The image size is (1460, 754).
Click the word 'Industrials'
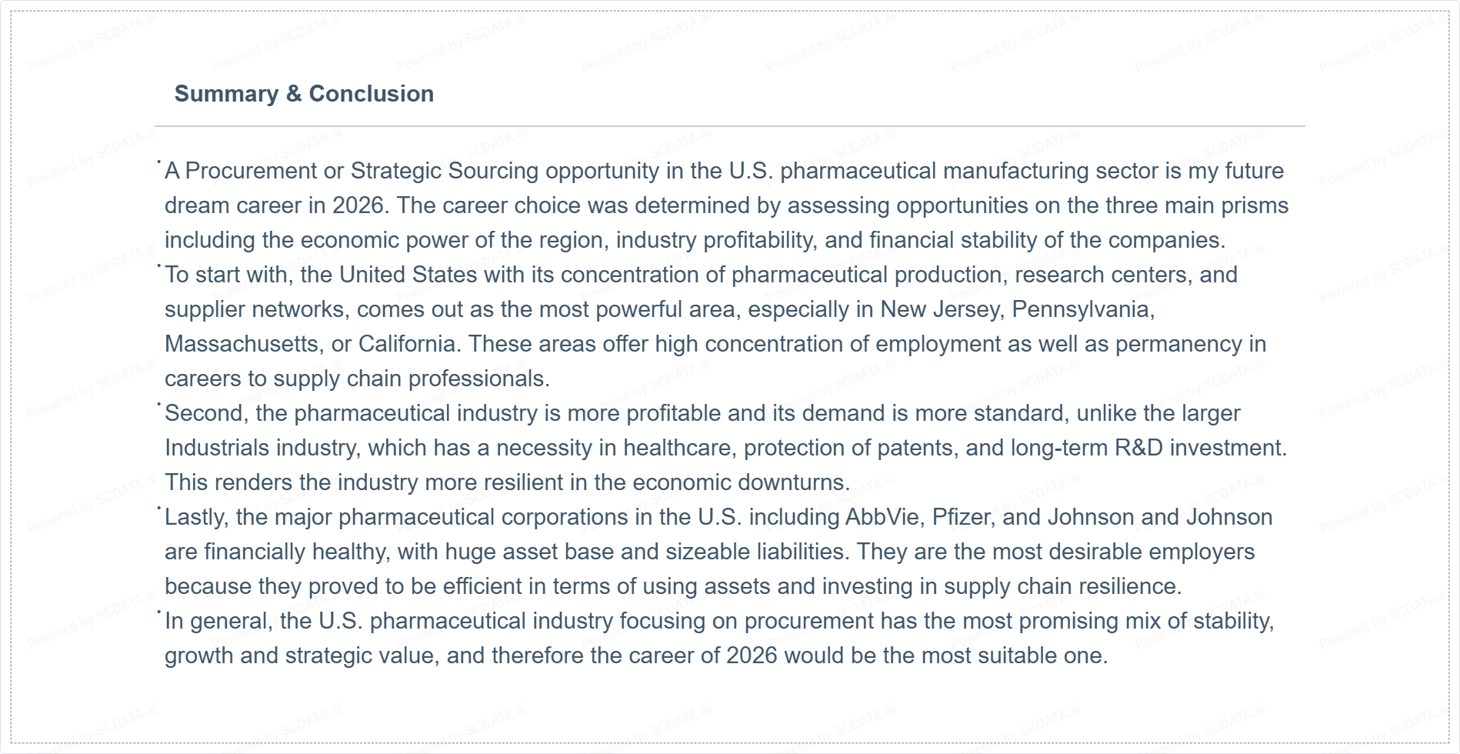[217, 448]
